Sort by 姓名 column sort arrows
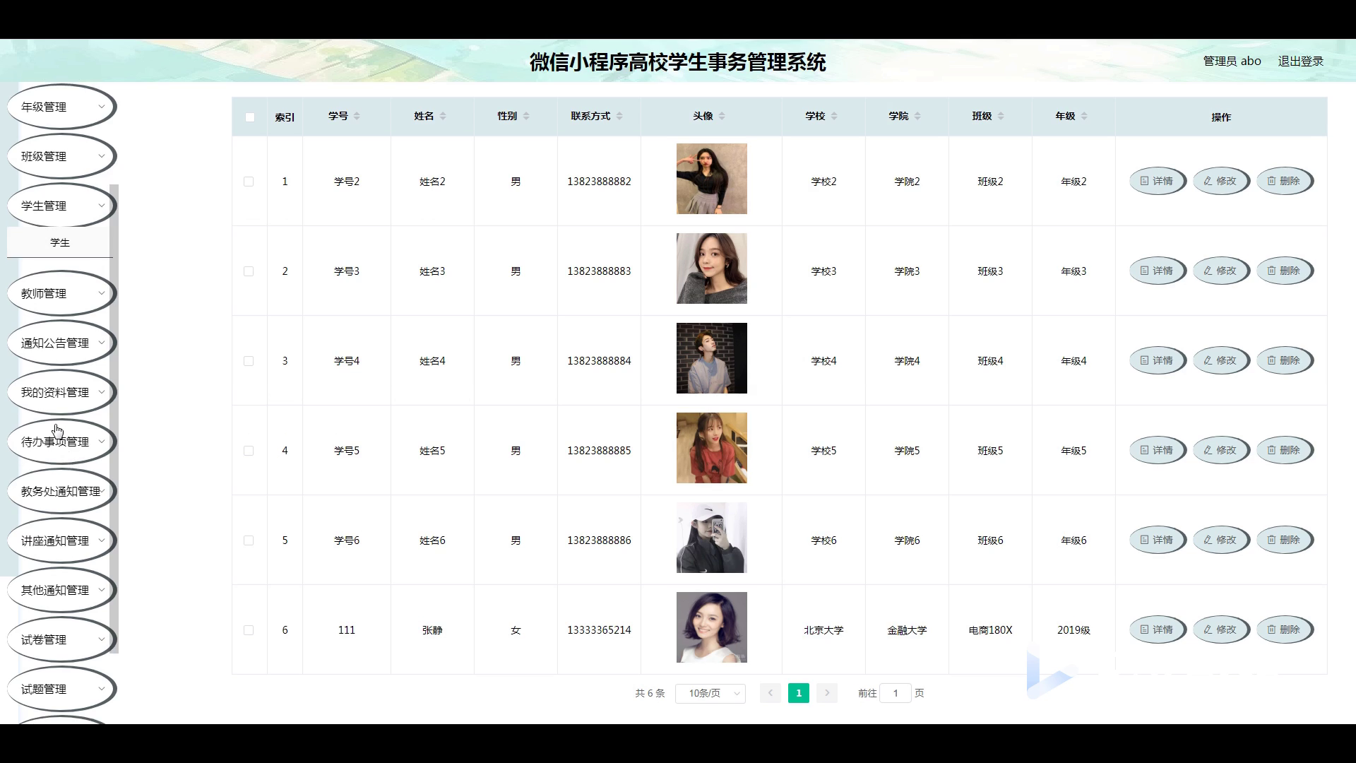The image size is (1356, 763). point(443,117)
